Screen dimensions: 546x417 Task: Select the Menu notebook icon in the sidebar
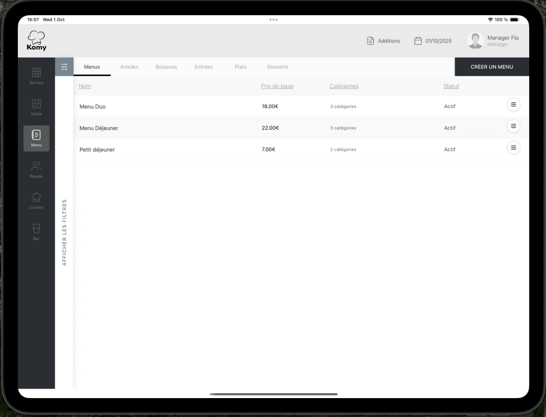pos(36,138)
